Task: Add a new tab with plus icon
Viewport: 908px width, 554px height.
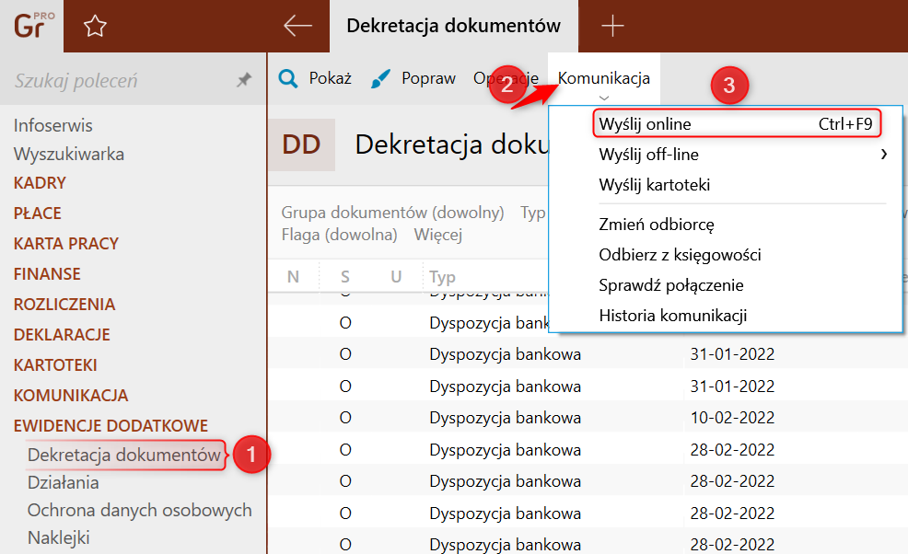Action: click(x=612, y=26)
